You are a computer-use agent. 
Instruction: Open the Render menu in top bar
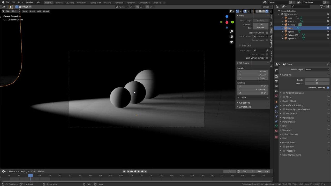point(20,2)
